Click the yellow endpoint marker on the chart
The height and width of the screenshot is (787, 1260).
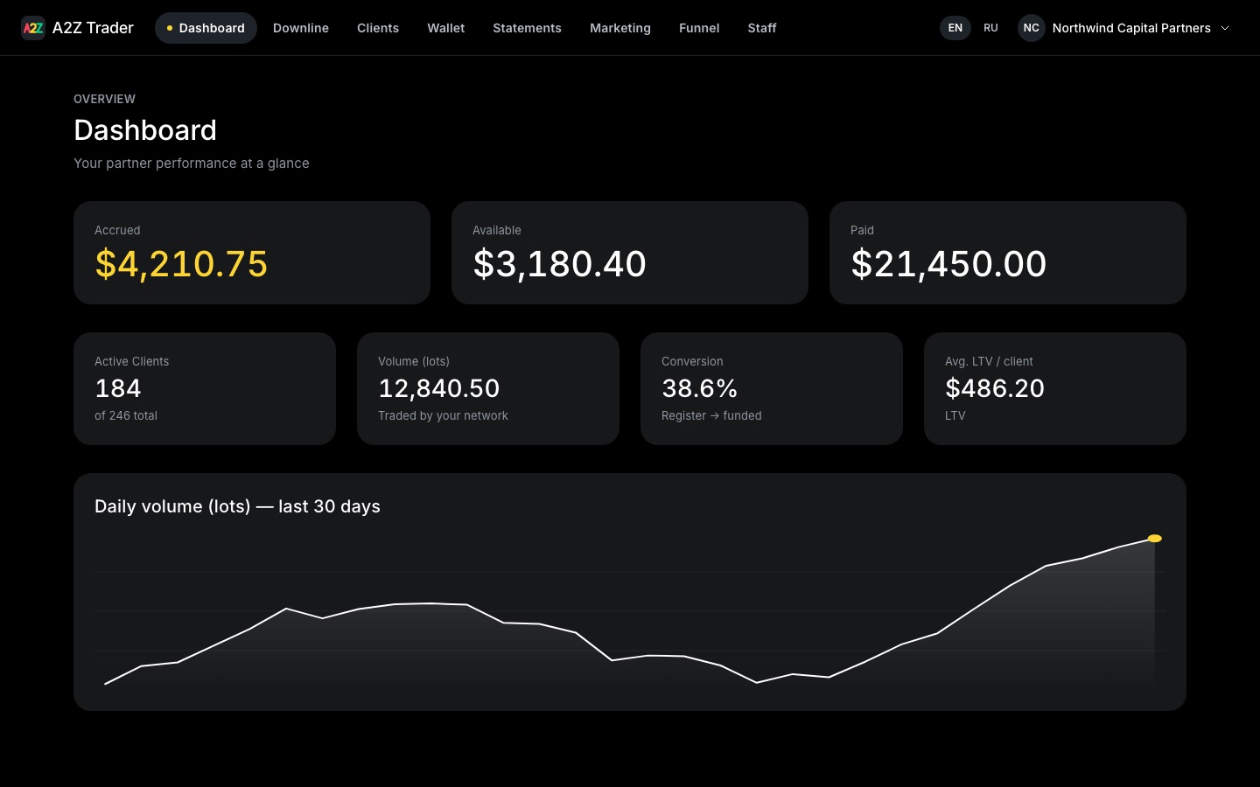coord(1155,539)
